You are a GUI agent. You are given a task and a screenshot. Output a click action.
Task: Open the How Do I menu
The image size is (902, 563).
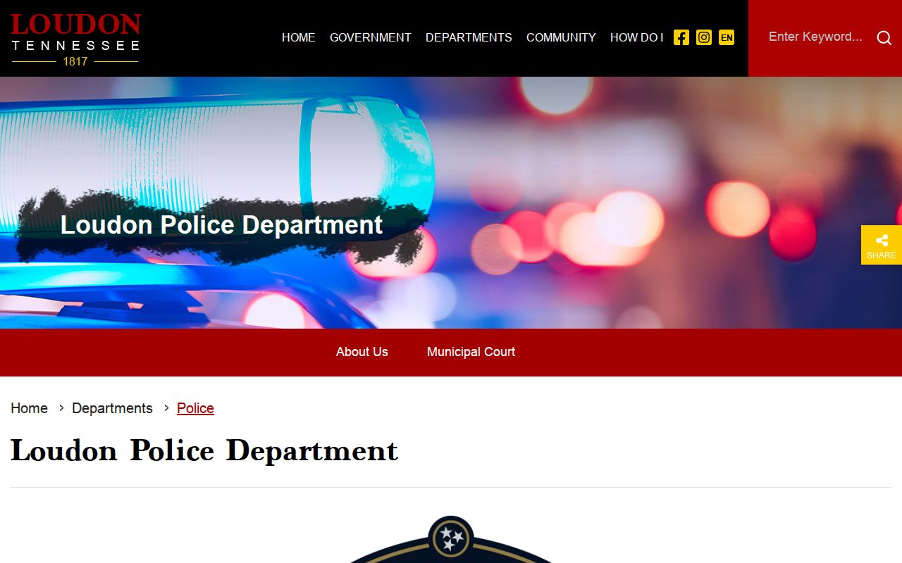[637, 37]
